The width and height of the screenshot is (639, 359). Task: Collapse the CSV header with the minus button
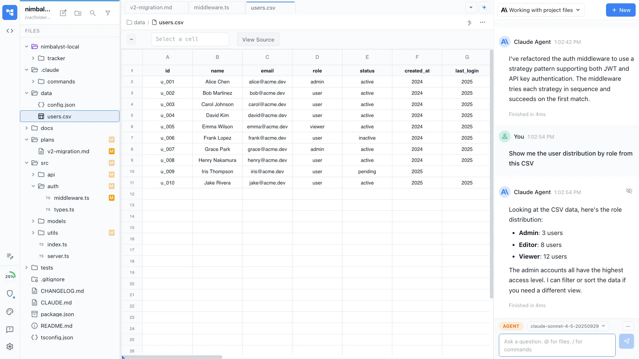click(x=131, y=39)
